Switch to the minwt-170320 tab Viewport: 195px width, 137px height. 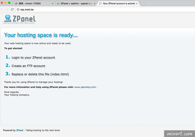(33, 3)
